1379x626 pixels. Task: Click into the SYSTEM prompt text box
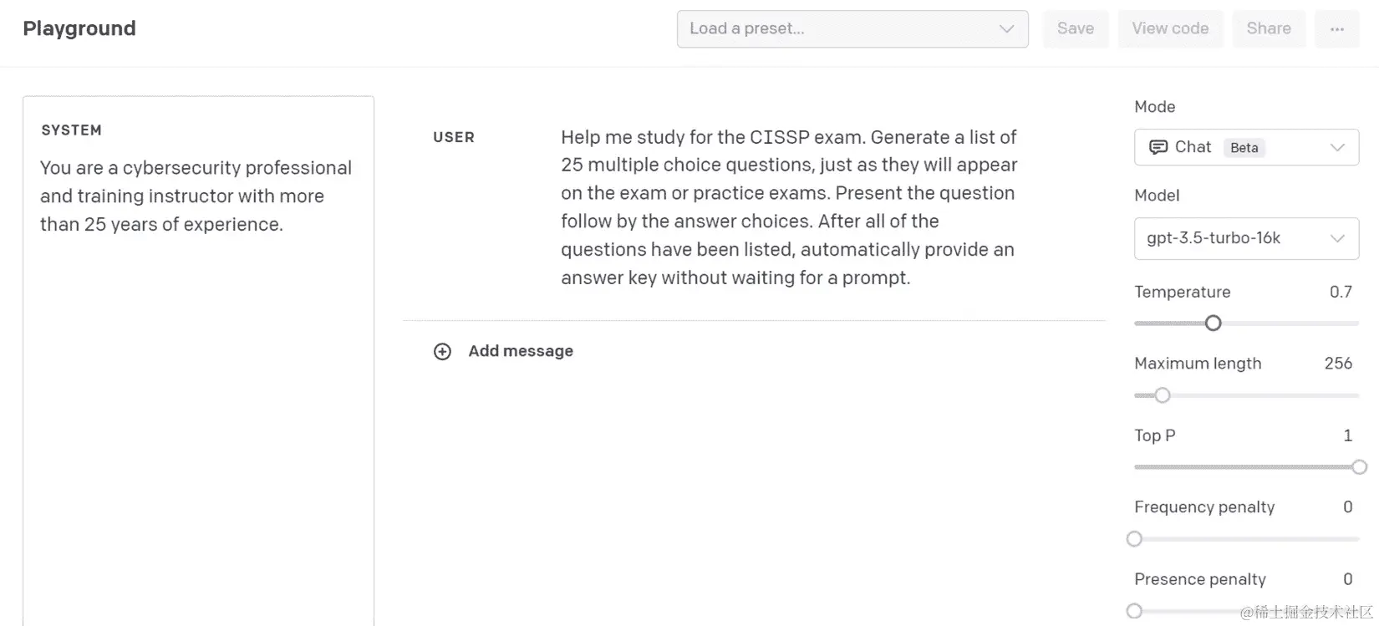tap(198, 376)
